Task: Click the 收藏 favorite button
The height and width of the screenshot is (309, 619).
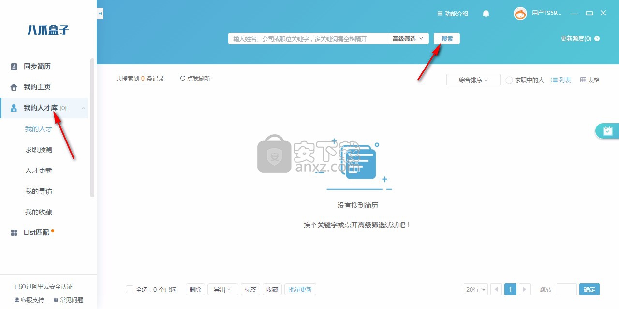Action: (x=272, y=289)
